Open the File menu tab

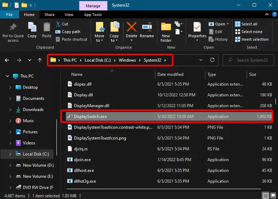[10, 15]
